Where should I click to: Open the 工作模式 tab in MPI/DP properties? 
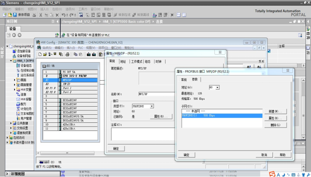pyautogui.click(x=136, y=61)
